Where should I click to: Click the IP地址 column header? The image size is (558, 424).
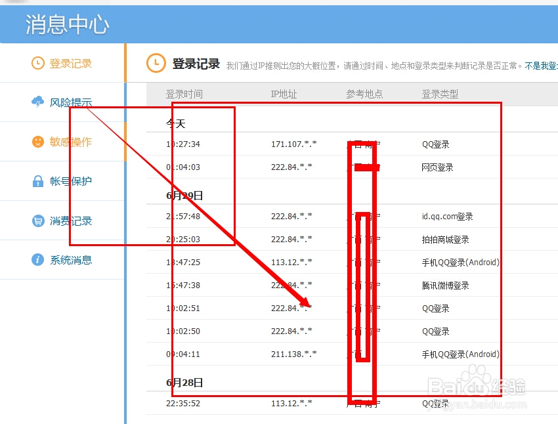pos(283,94)
